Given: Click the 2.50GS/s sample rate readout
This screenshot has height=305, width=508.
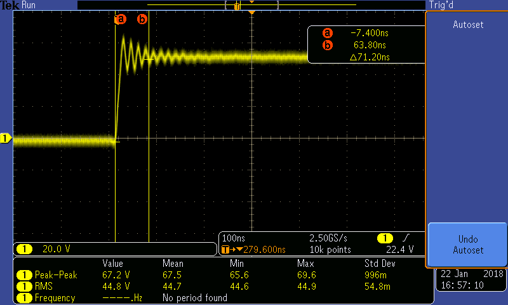Looking at the screenshot, I should [328, 238].
